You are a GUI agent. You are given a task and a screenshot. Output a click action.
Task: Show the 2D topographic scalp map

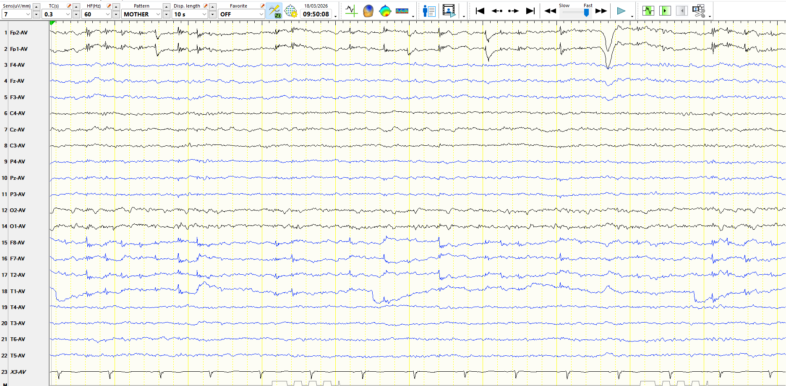pyautogui.click(x=385, y=11)
